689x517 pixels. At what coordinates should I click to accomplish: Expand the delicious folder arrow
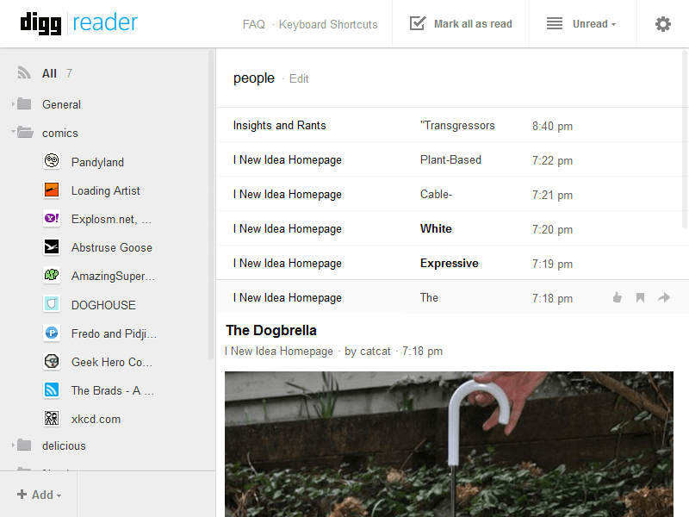pos(13,445)
